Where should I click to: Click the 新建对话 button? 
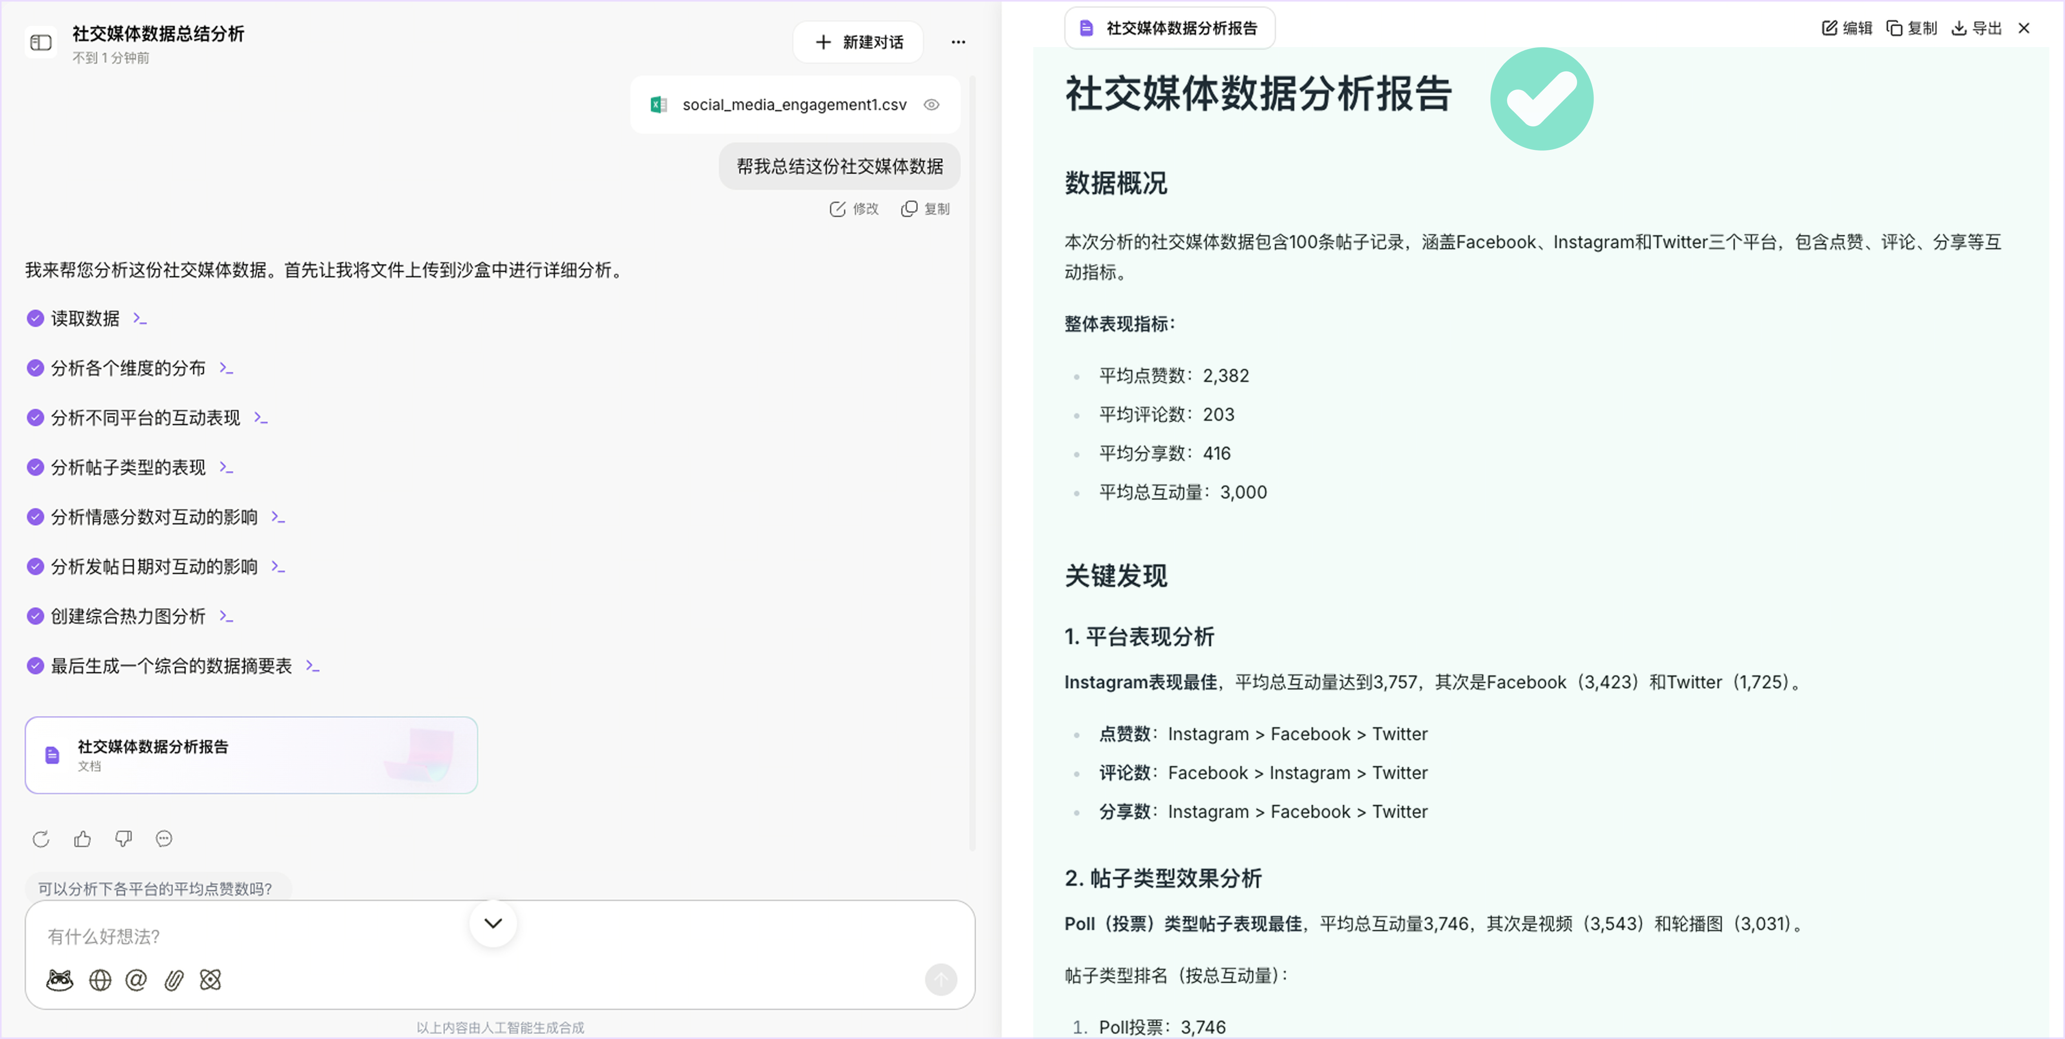859,42
